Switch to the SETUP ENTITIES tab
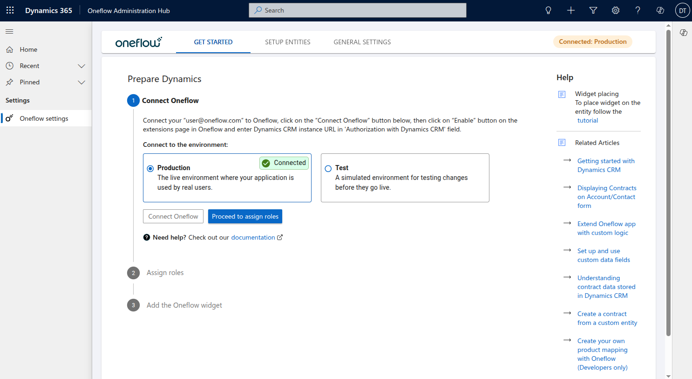This screenshot has height=379, width=692. (x=288, y=42)
